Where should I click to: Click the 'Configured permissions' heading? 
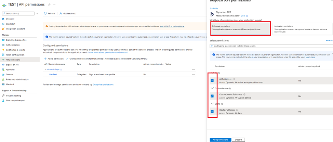(56, 46)
